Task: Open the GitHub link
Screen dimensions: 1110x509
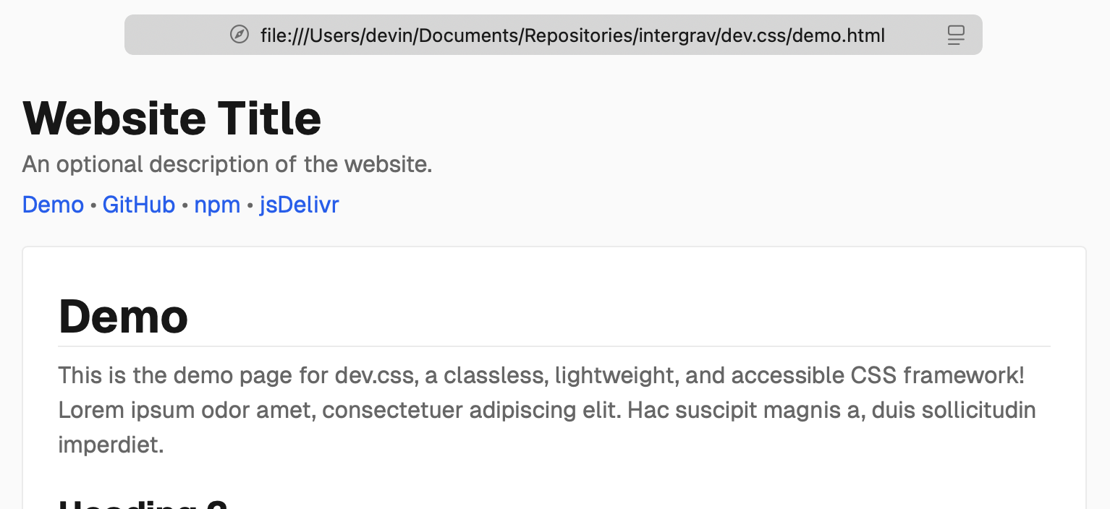Action: coord(139,205)
